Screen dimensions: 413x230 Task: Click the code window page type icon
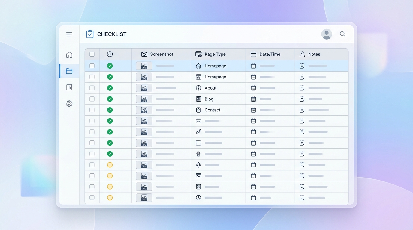click(198, 121)
